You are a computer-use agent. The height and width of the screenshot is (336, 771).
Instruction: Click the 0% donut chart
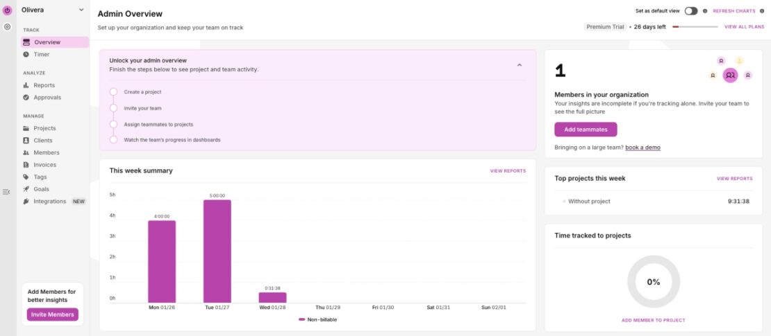654,282
